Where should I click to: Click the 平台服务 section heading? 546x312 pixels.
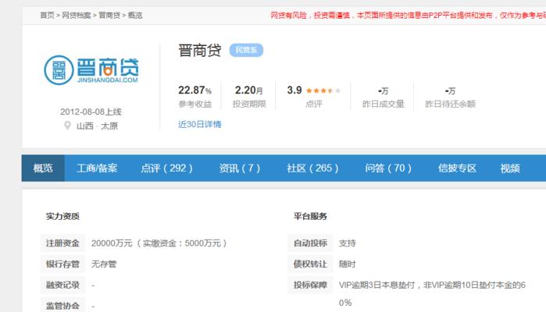click(310, 216)
